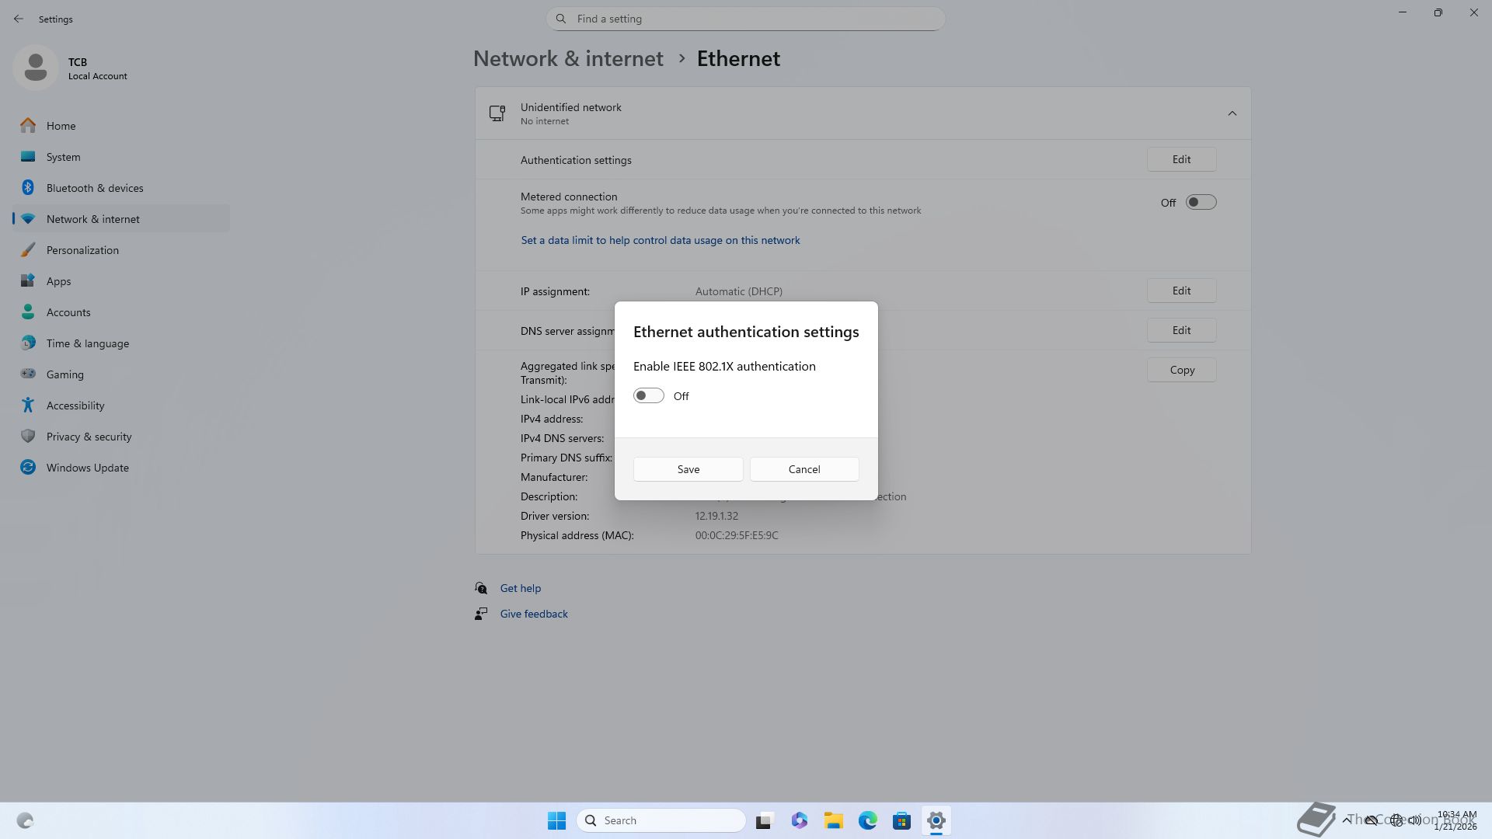Open Bluetooth & devices settings

click(x=94, y=188)
